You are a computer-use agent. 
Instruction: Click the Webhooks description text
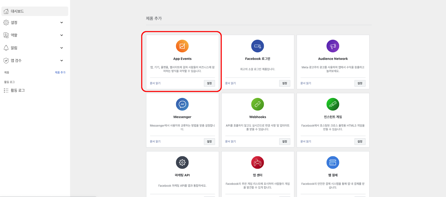[258, 127]
